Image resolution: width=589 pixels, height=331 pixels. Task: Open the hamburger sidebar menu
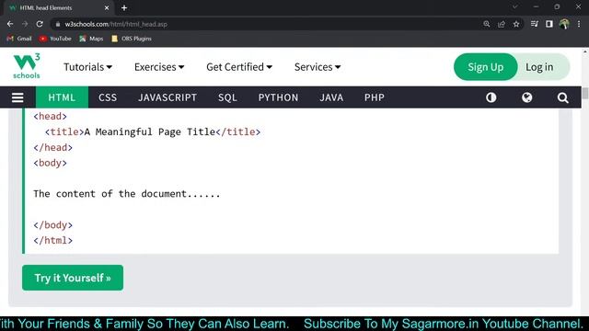click(17, 97)
